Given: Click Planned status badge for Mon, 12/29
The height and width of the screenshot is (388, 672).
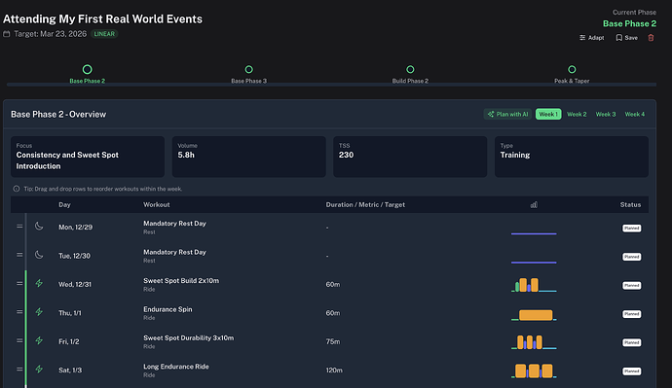Looking at the screenshot, I should point(632,228).
